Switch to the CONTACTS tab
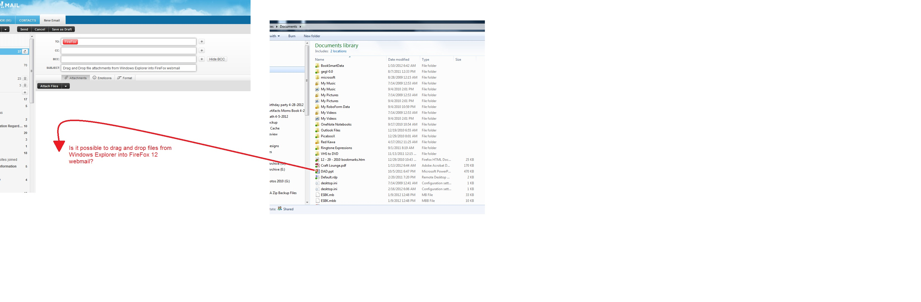The height and width of the screenshot is (302, 921). click(x=27, y=21)
